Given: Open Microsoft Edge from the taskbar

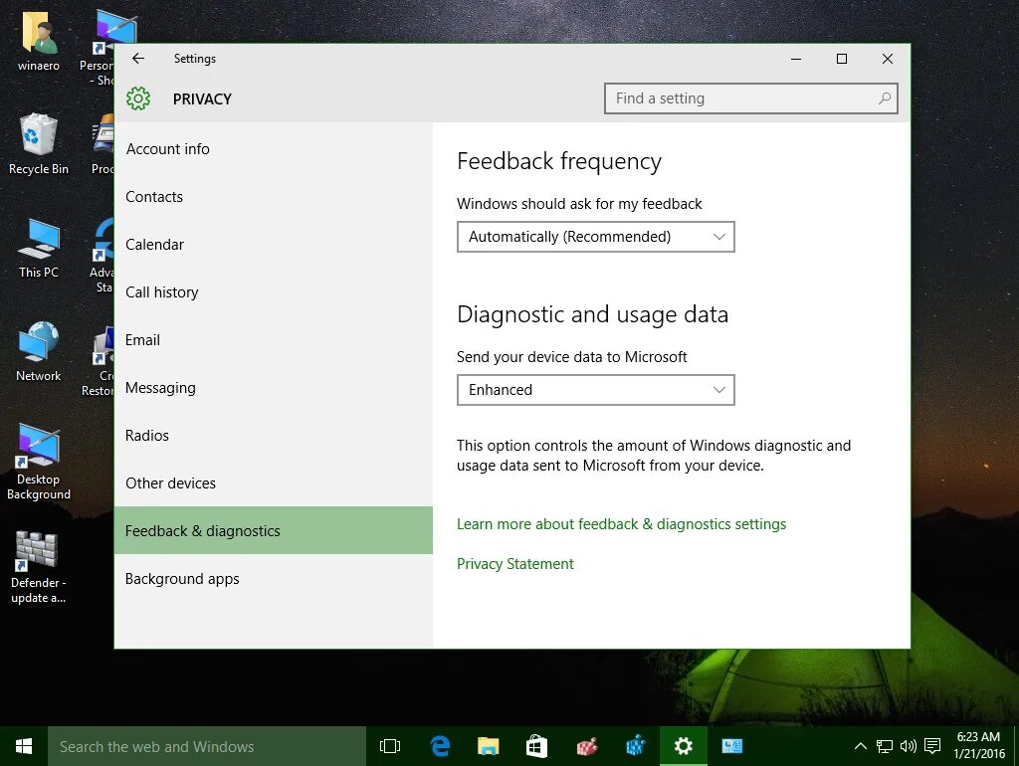Looking at the screenshot, I should (x=440, y=746).
